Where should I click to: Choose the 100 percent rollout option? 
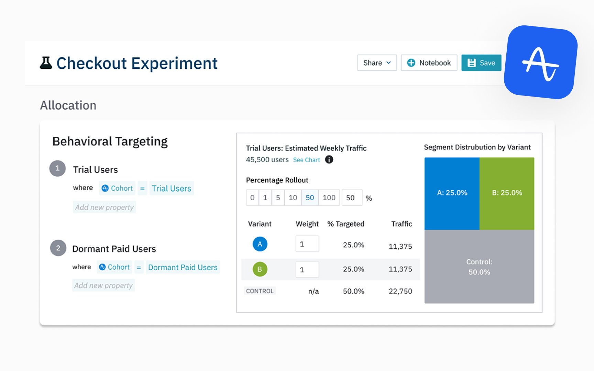point(329,198)
